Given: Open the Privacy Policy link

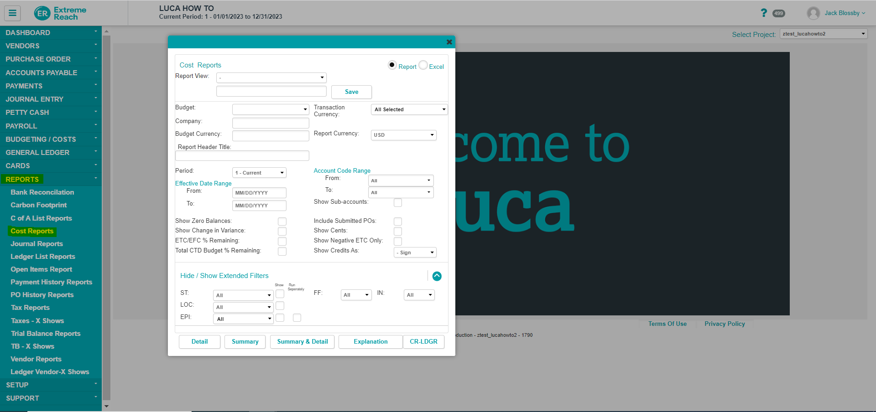Looking at the screenshot, I should point(724,324).
